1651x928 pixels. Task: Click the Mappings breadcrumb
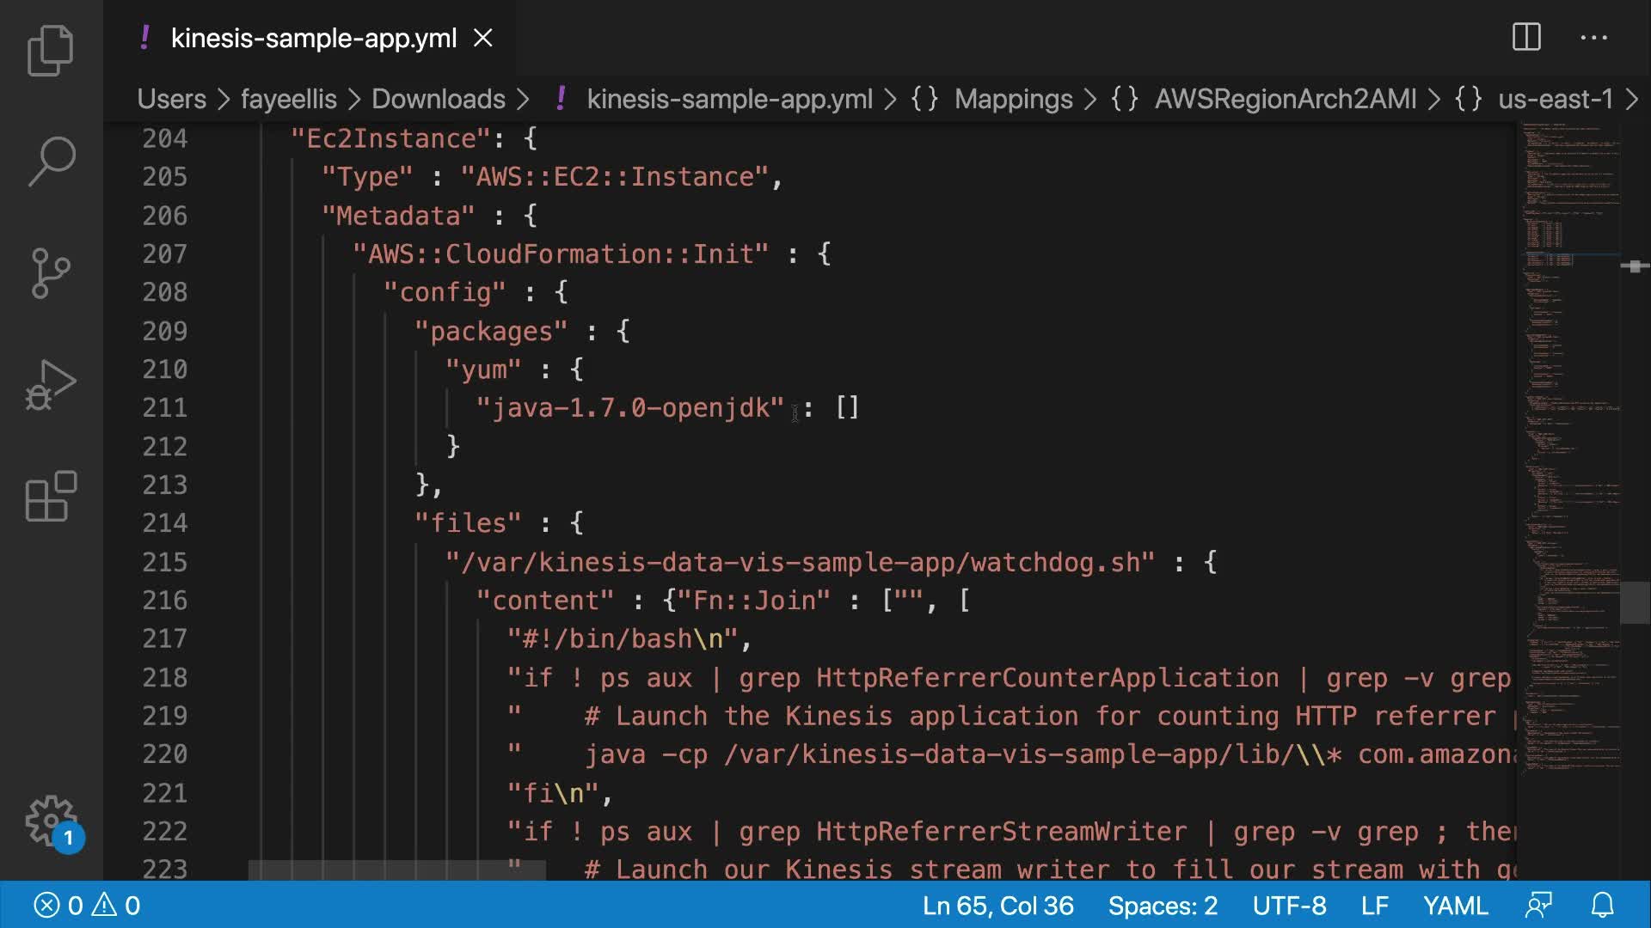pos(1013,99)
